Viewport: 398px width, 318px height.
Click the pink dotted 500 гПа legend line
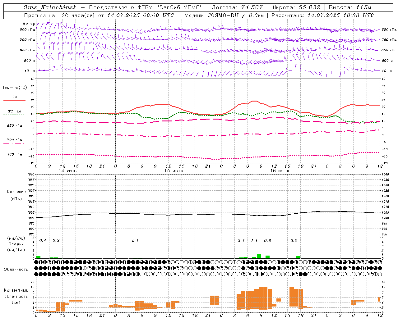click(14, 158)
